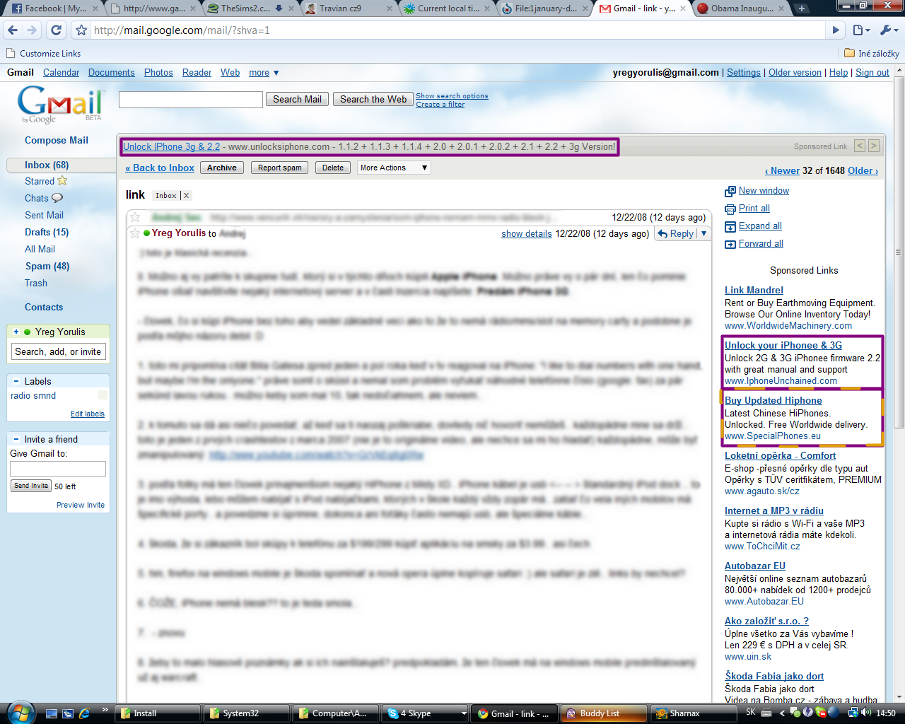Click the Forward all icon
905x724 pixels.
pyautogui.click(x=730, y=244)
